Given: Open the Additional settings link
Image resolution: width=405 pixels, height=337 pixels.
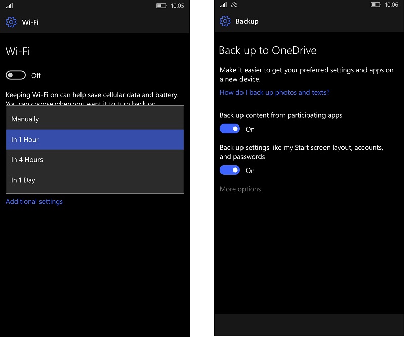Looking at the screenshot, I should point(34,202).
